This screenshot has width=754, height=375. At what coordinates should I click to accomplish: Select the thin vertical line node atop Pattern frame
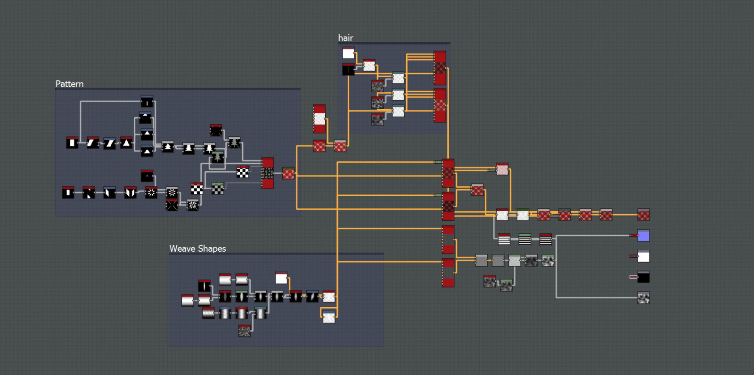(x=147, y=101)
